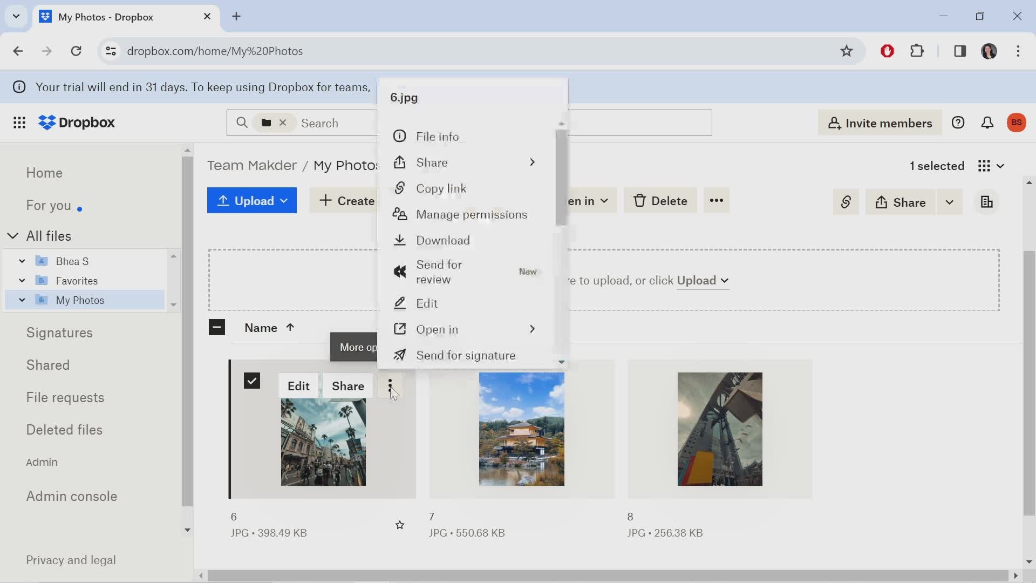Open the Dropbox app grid launcher
Image resolution: width=1036 pixels, height=583 pixels.
pos(19,123)
